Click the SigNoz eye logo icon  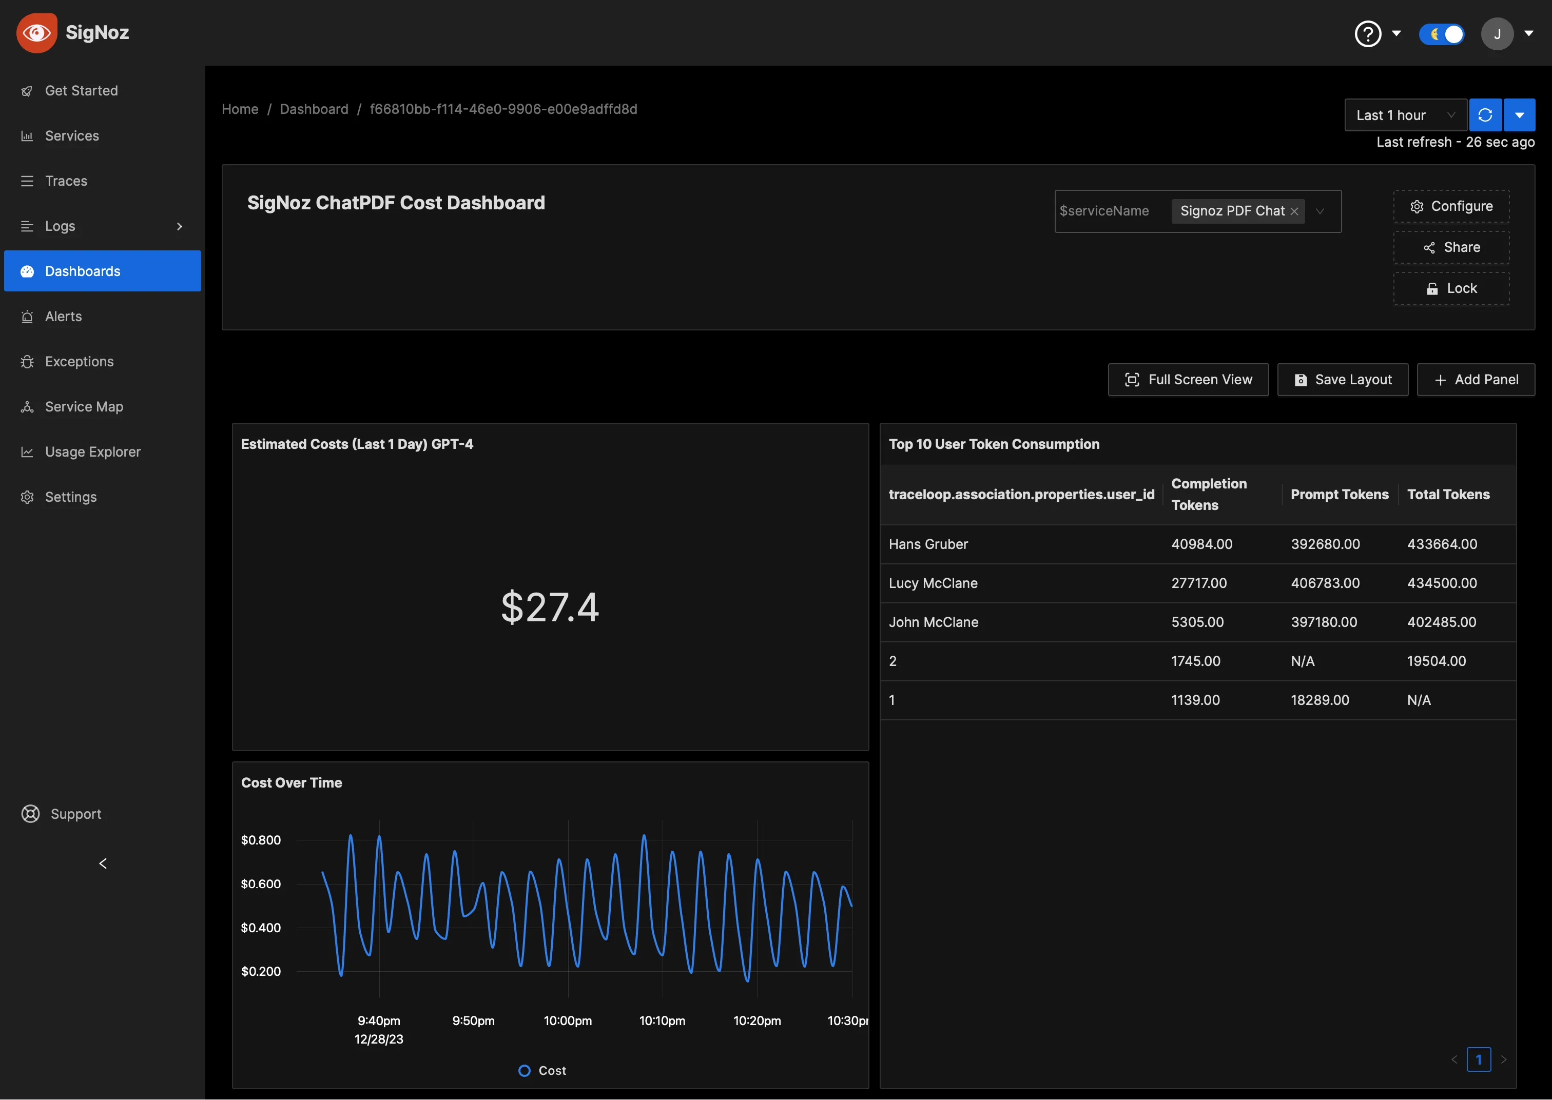click(x=36, y=32)
